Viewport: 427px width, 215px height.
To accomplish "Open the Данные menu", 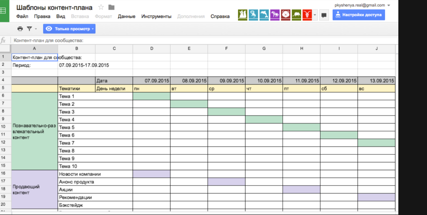I will [x=127, y=16].
